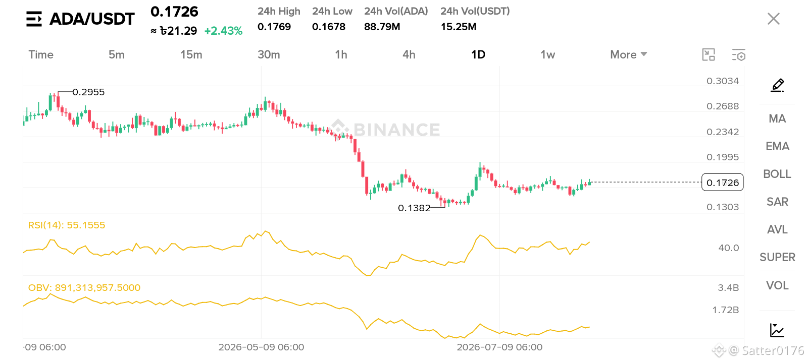808x363 pixels.
Task: Open the drawing pencil tool
Action: tap(777, 85)
